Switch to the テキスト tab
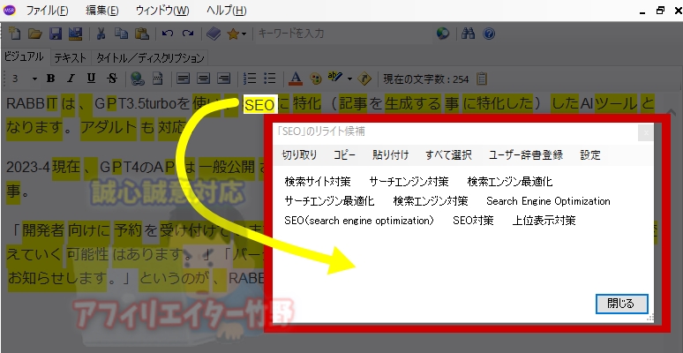Screen dimensions: 683x353 [70, 57]
